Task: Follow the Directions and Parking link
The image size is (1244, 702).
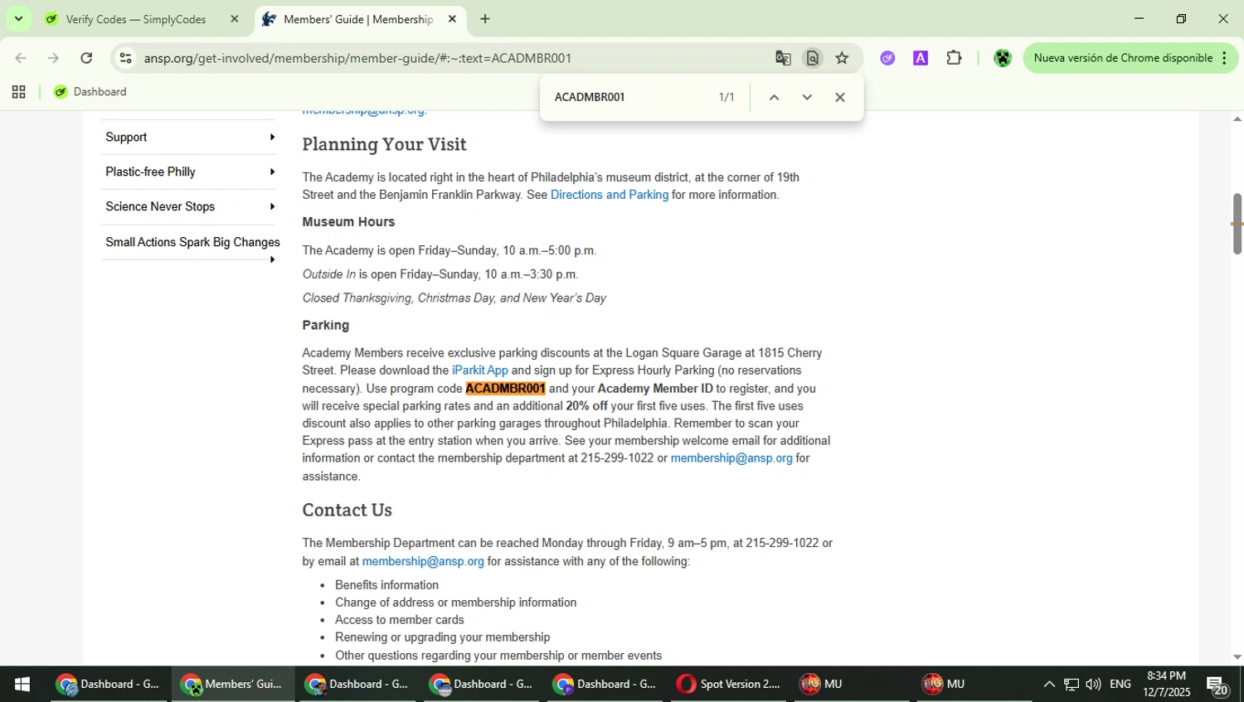Action: tap(610, 195)
